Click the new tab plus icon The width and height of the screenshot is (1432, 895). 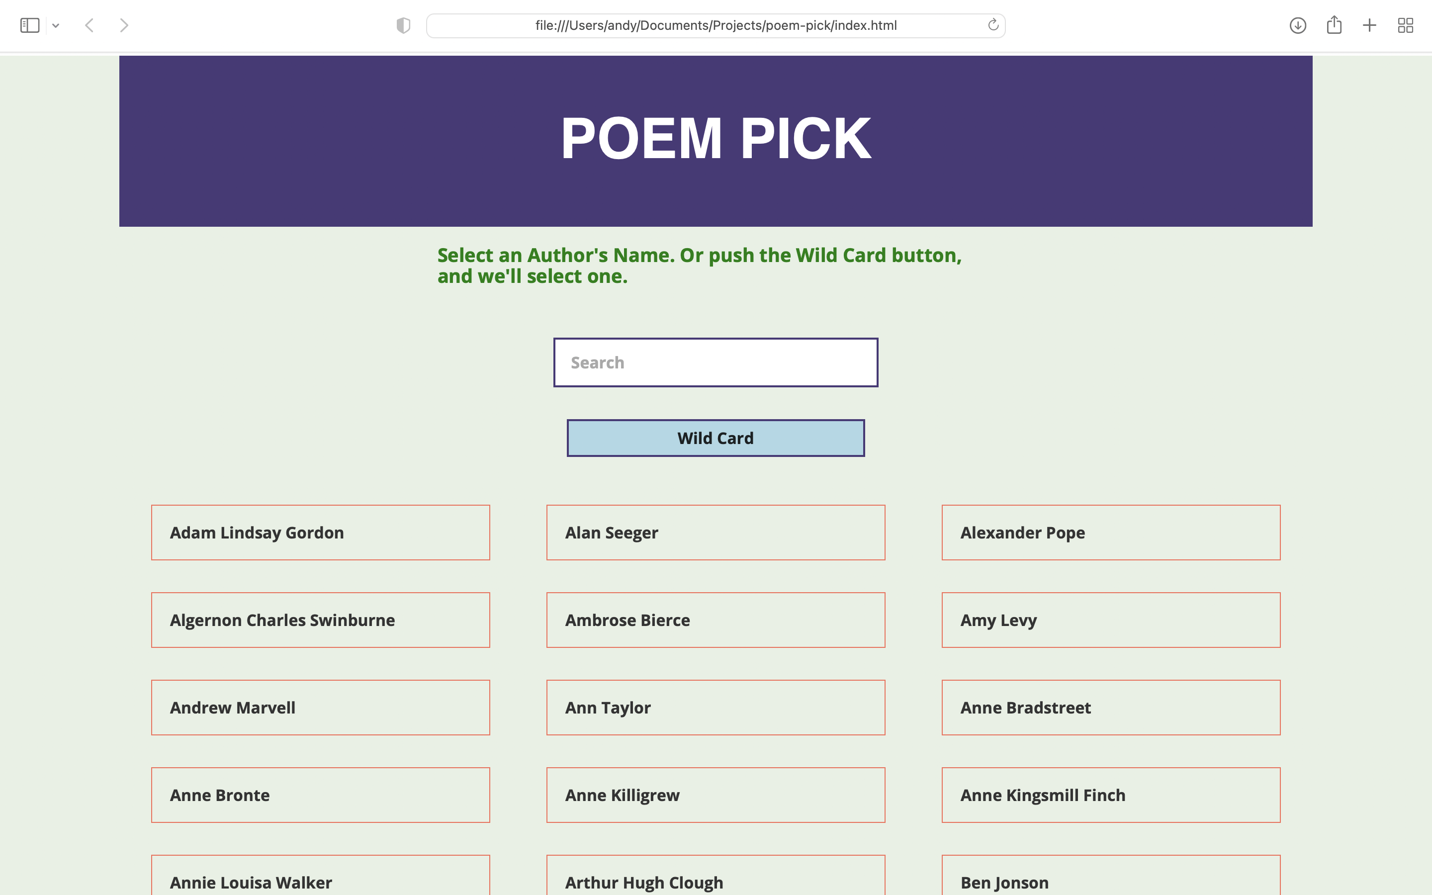tap(1369, 25)
